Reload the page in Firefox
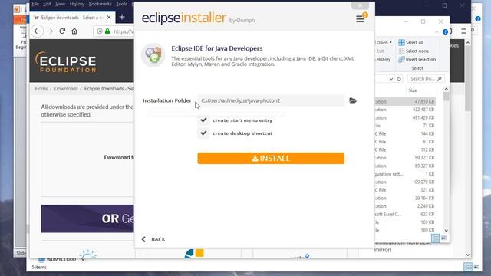491x276 pixels. pos(62,31)
